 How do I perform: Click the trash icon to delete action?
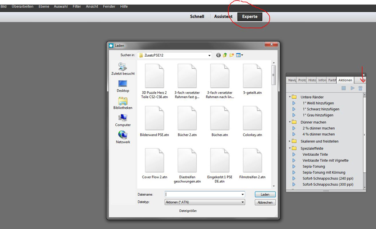[x=360, y=88]
